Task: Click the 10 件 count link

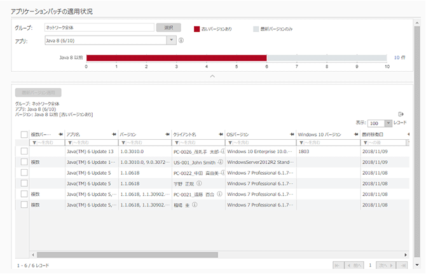Action: tap(399, 57)
